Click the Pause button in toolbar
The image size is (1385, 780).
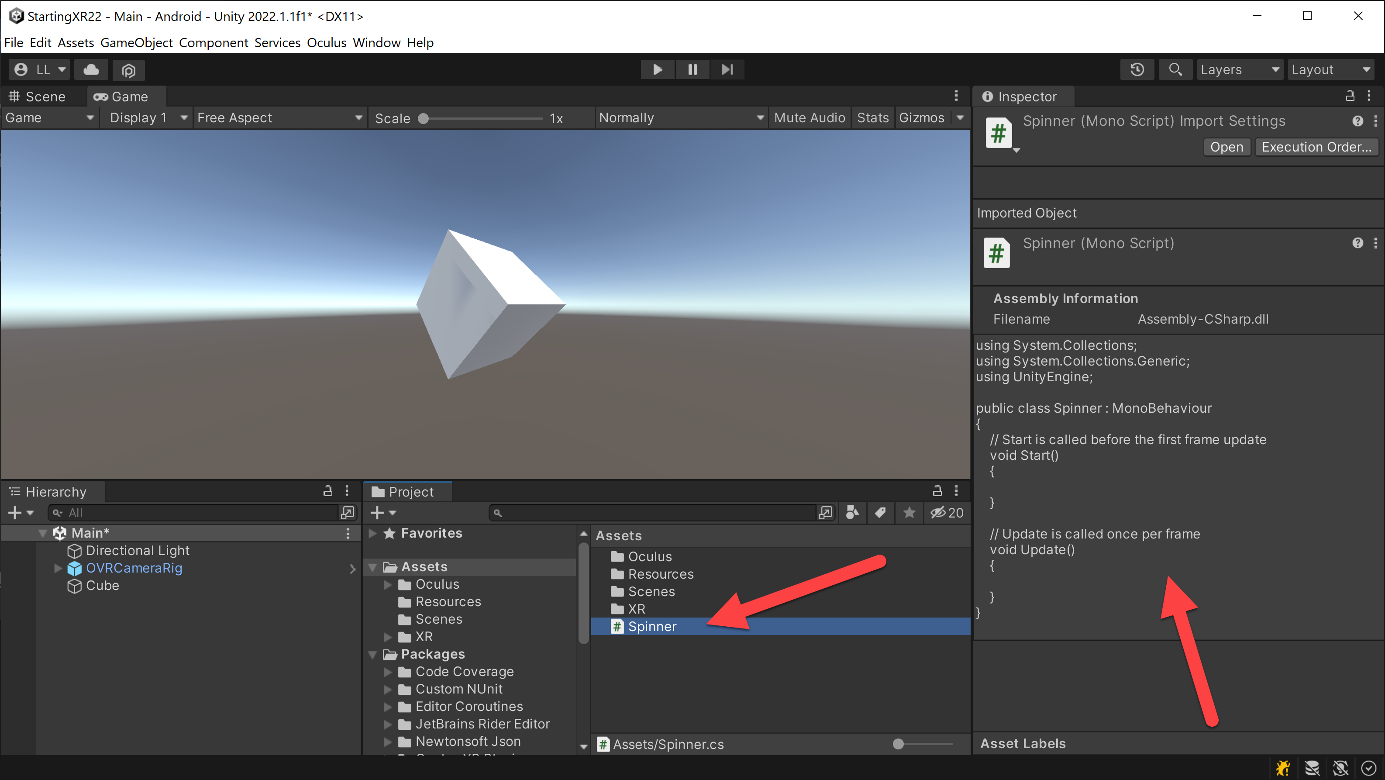692,69
